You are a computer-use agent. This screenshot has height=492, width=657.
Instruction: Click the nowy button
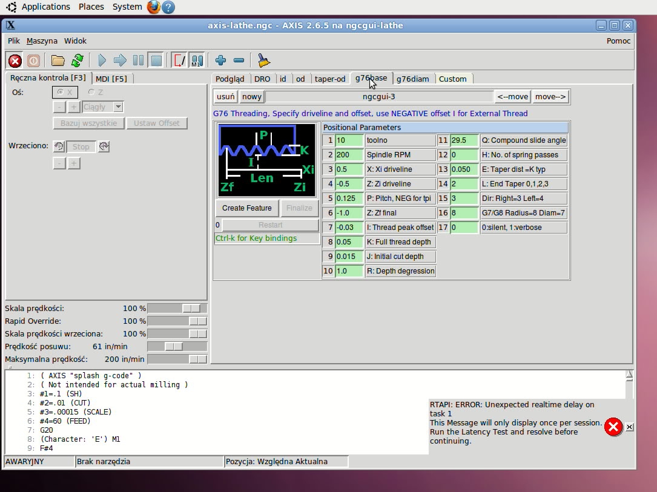252,97
